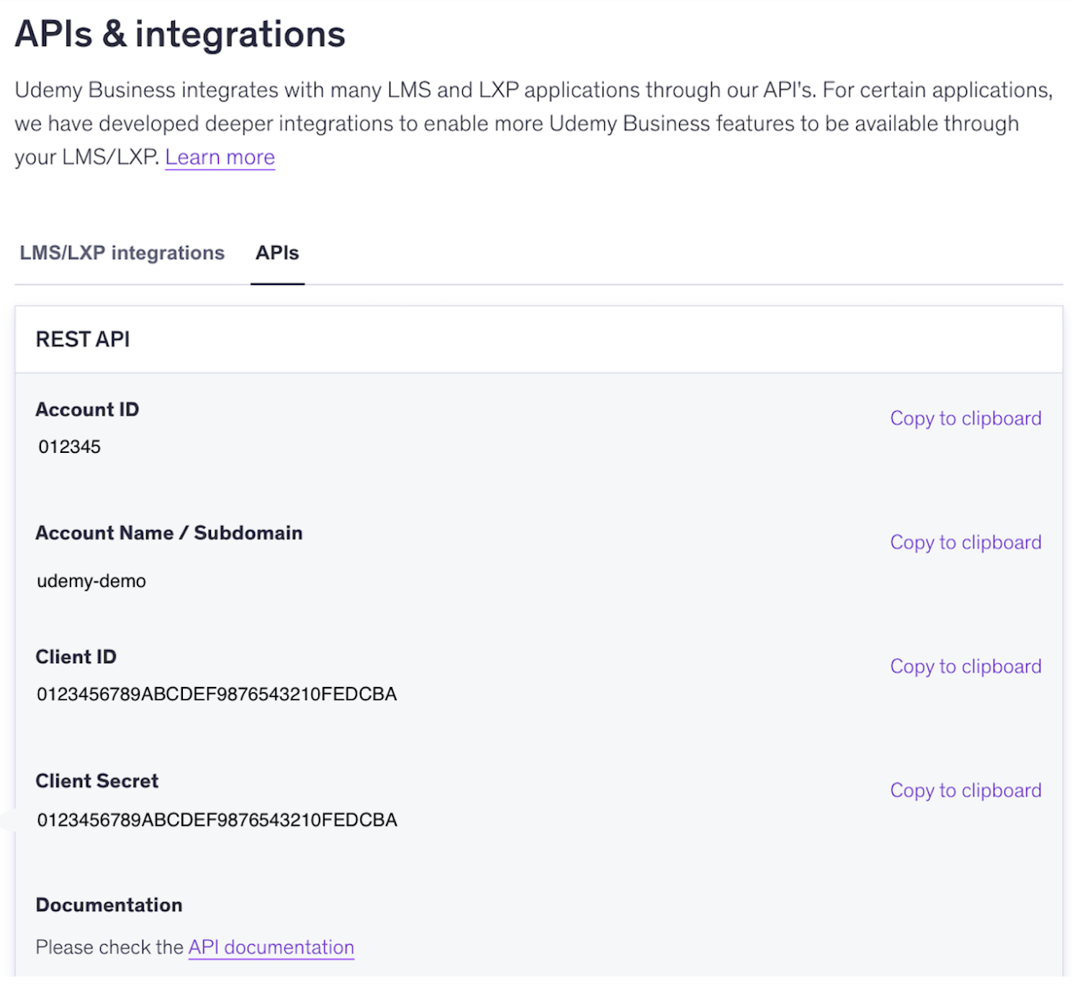Click the Account Name / Subdomain label
This screenshot has width=1080, height=985.
coord(169,534)
